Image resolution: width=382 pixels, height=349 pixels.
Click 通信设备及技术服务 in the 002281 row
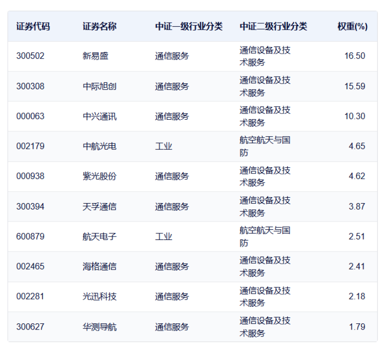click(265, 297)
